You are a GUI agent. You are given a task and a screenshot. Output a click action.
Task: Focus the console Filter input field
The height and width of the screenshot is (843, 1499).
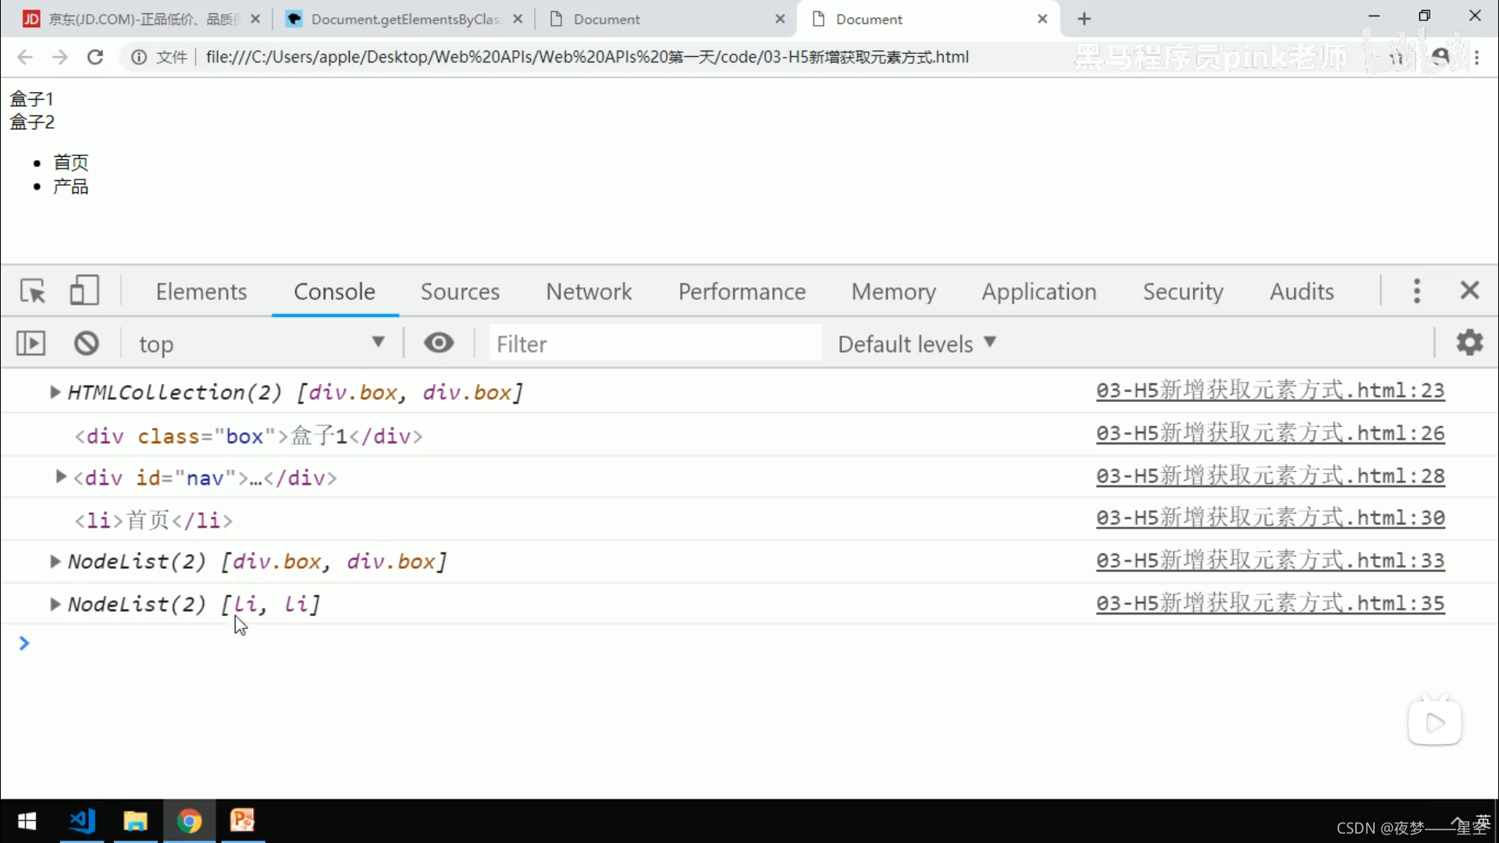655,343
